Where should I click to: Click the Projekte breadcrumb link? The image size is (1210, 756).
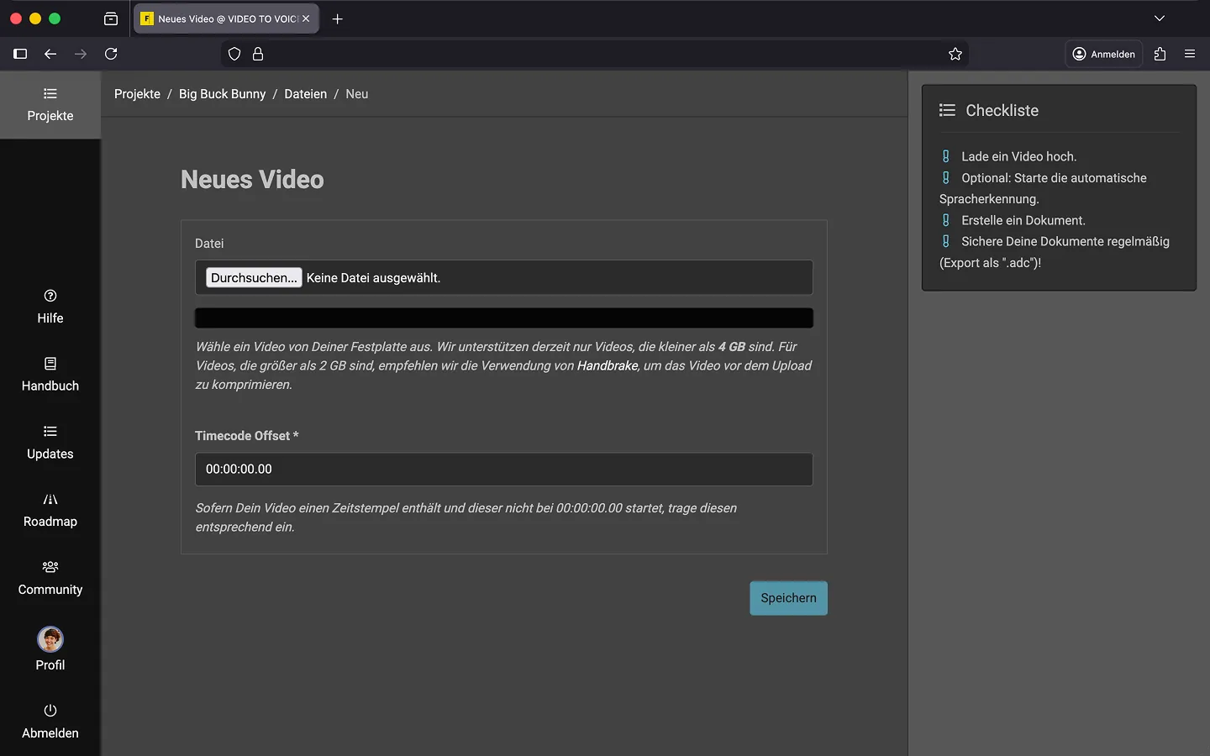pos(137,94)
